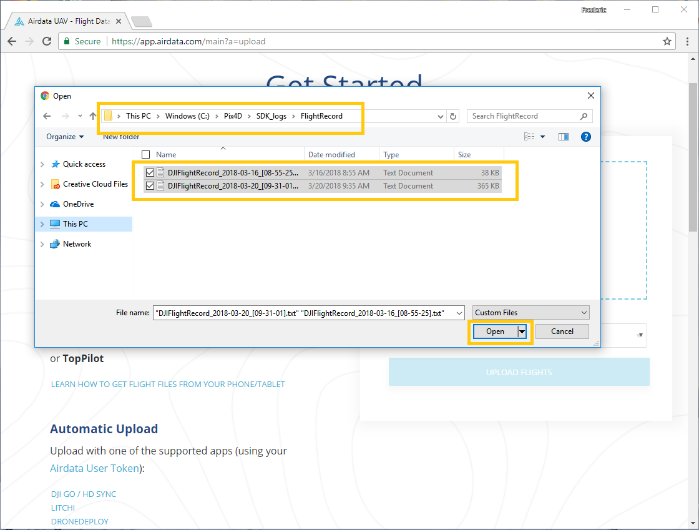Go back in Chrome browser history

[x=12, y=41]
